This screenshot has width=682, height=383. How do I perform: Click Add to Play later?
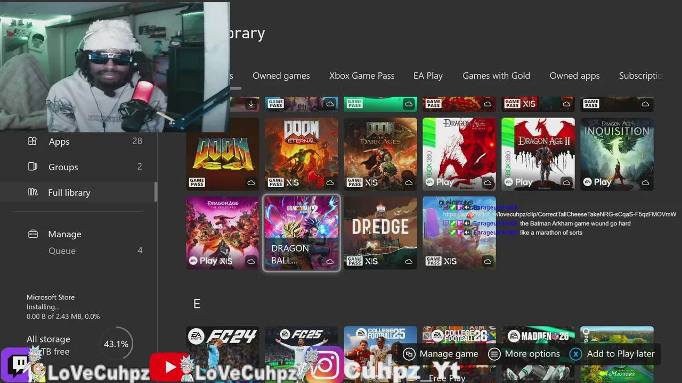[x=612, y=354]
